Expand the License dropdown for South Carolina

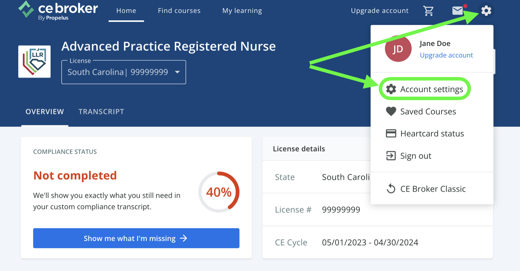pyautogui.click(x=124, y=72)
